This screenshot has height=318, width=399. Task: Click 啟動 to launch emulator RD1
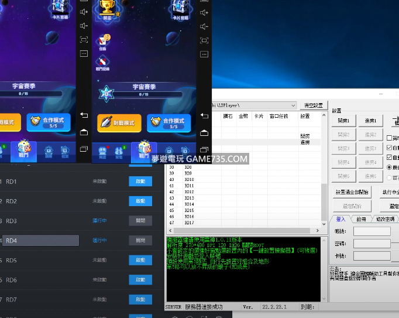[x=140, y=182]
